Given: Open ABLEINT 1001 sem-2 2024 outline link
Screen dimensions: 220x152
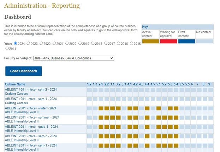Looking at the screenshot, I should click(x=31, y=90).
